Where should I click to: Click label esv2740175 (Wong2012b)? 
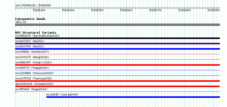coord(32,57)
